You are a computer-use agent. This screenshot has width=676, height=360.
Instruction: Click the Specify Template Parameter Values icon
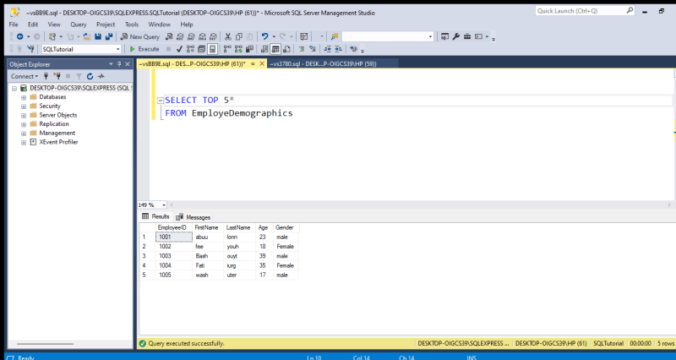(x=353, y=49)
